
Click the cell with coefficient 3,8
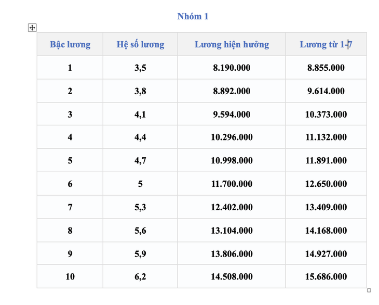coord(140,91)
